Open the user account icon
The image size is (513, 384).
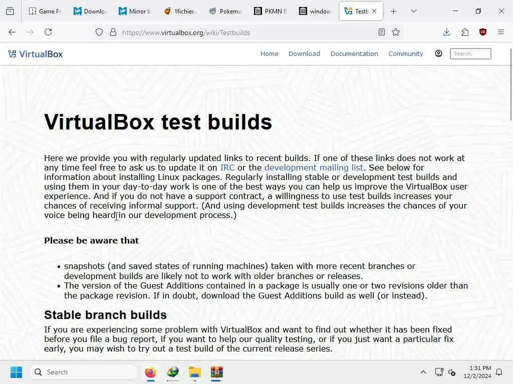coord(439,53)
